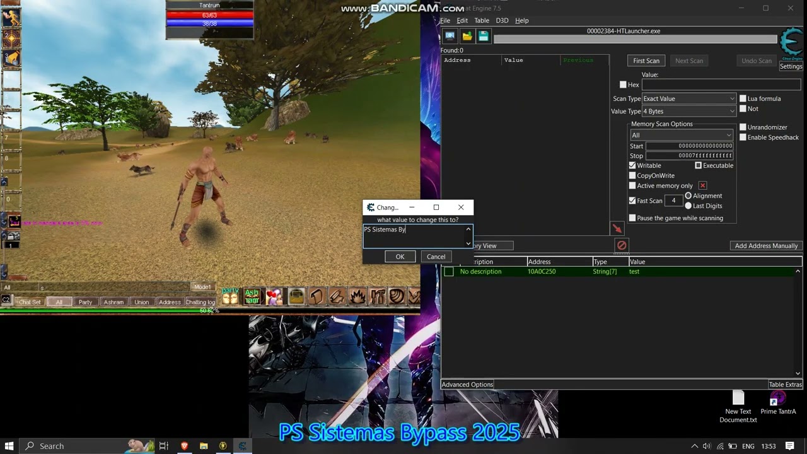Open the D3D menu

pos(502,20)
